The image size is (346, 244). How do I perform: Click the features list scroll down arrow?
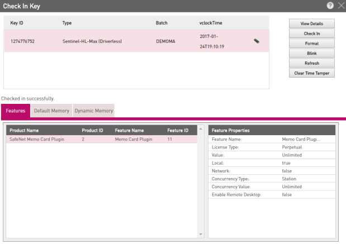(201, 234)
